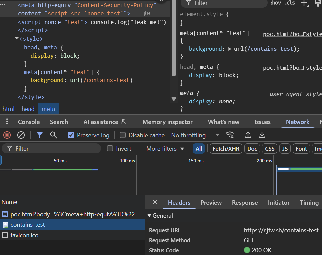Open poc.html source link for head, meta rule
Viewport: 322px width, 255px height.
pos(292,68)
